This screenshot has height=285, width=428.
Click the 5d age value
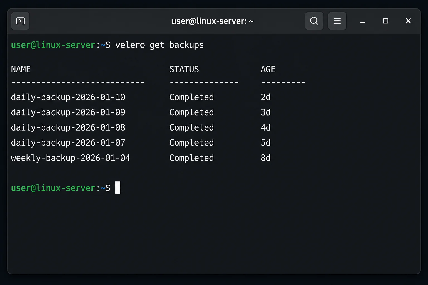[x=266, y=143]
